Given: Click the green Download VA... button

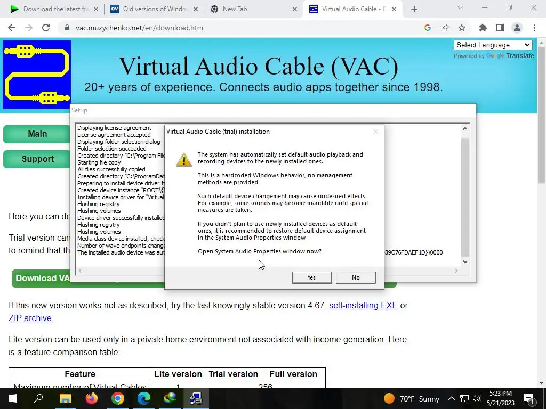Looking at the screenshot, I should point(41,278).
